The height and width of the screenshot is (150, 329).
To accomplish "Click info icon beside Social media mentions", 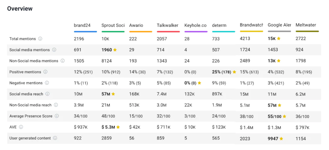I will (54, 50).
